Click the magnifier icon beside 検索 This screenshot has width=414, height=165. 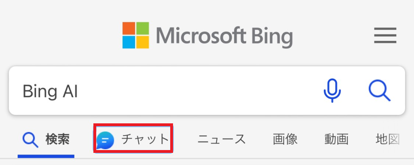[x=30, y=140]
